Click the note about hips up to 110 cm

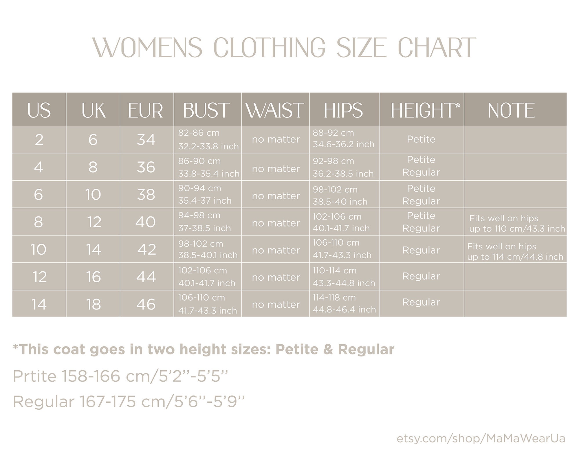pyautogui.click(x=517, y=223)
